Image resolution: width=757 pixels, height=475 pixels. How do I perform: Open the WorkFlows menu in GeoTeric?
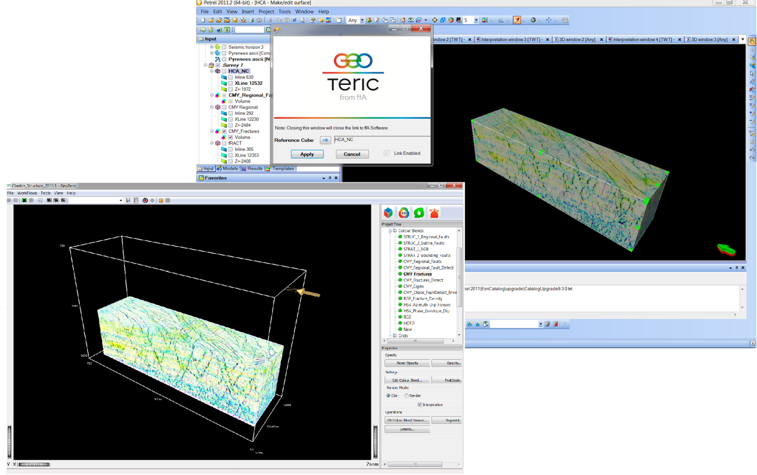(27, 193)
